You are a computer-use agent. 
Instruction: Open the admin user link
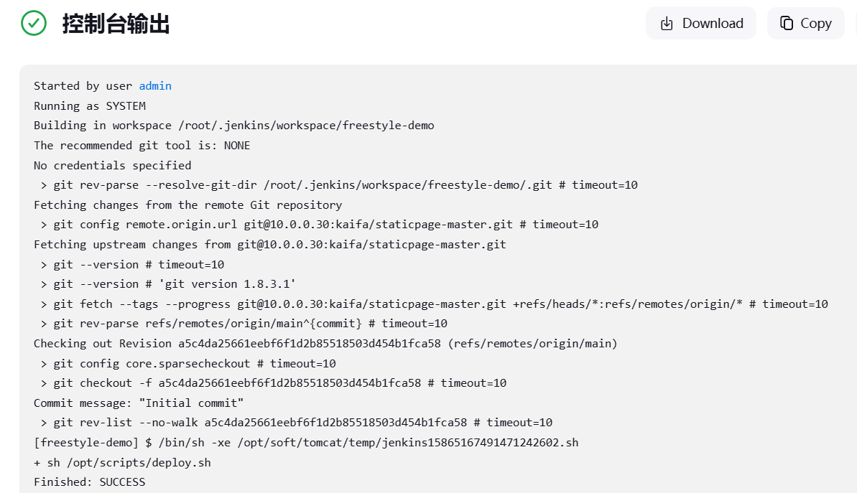tap(155, 86)
